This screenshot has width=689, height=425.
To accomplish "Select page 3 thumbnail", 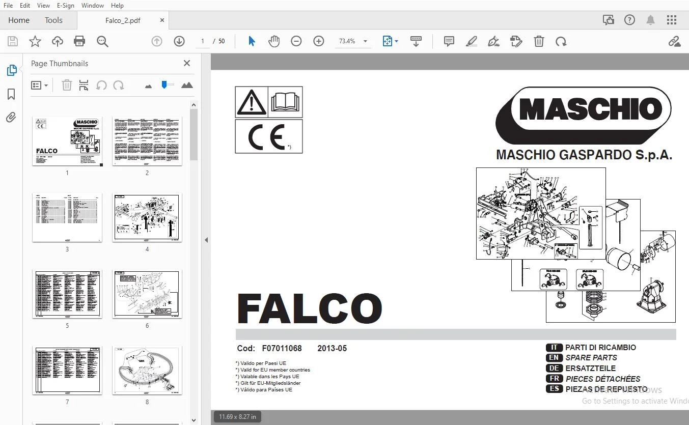I will [67, 217].
